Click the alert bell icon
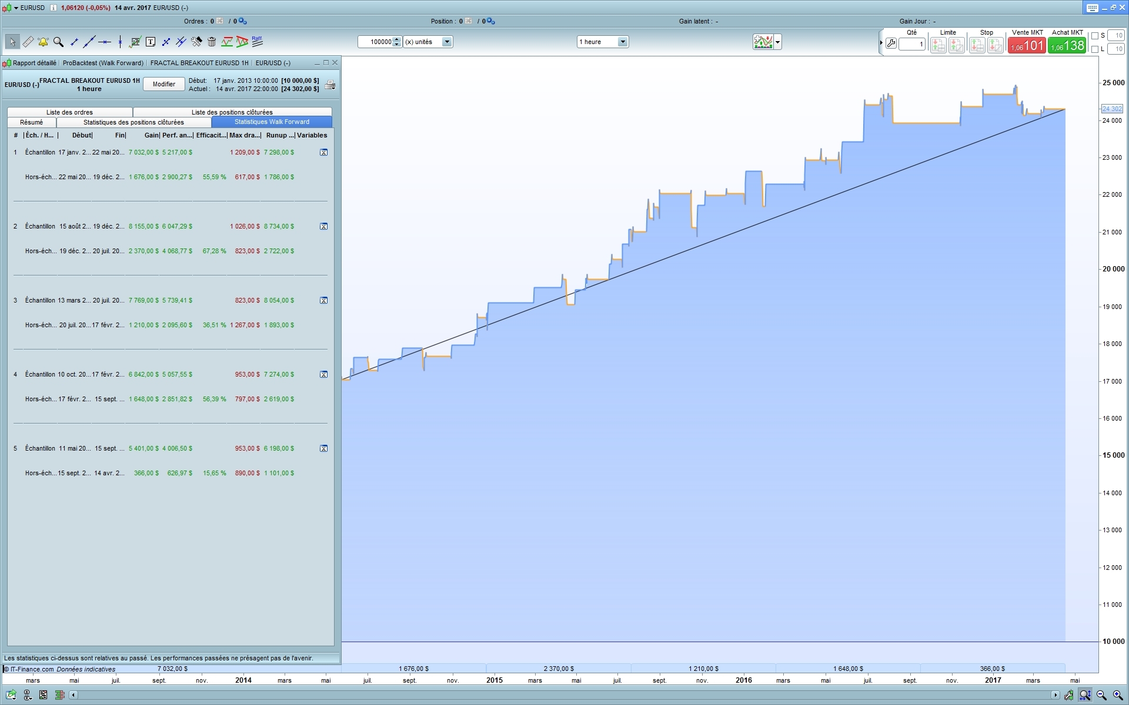The height and width of the screenshot is (705, 1129). (43, 42)
